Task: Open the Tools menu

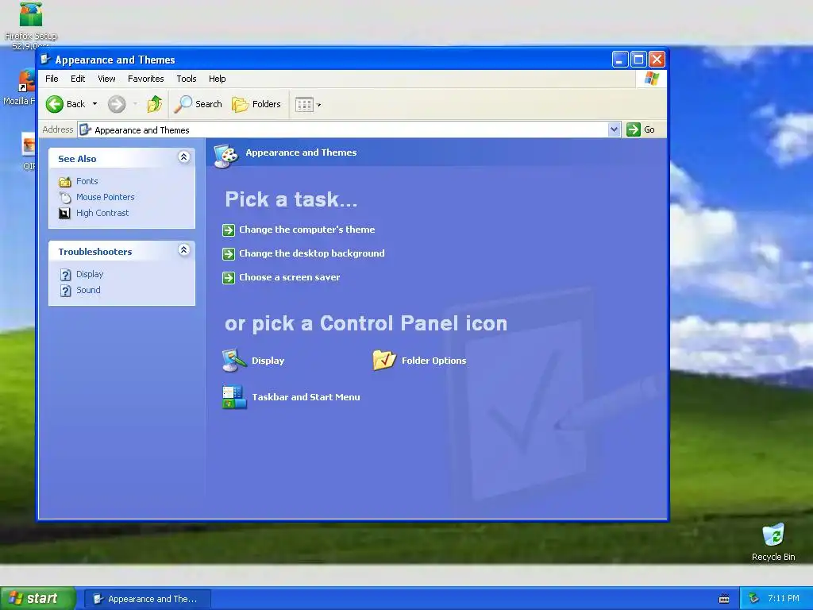Action: click(x=186, y=79)
